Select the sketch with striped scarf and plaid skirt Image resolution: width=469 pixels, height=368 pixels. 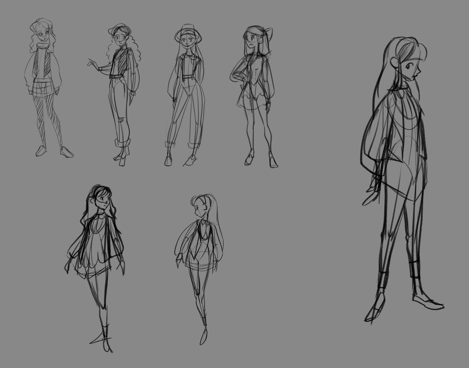pyautogui.click(x=48, y=88)
